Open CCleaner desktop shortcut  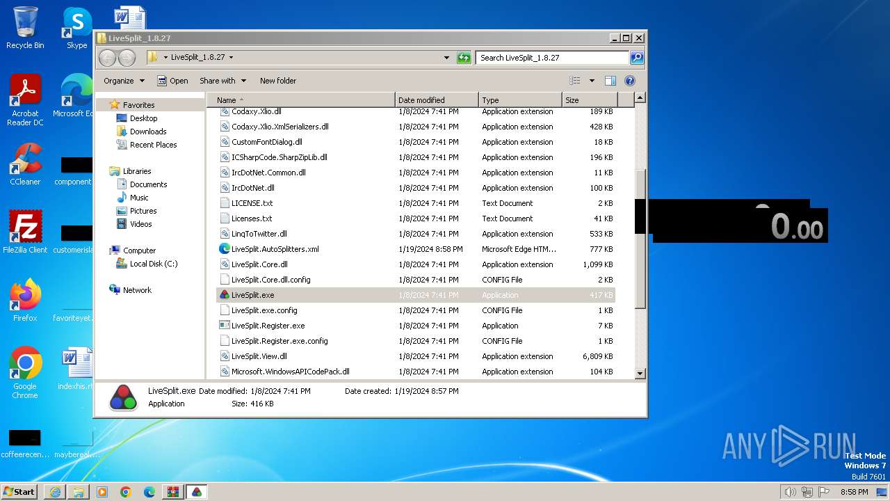tap(25, 164)
